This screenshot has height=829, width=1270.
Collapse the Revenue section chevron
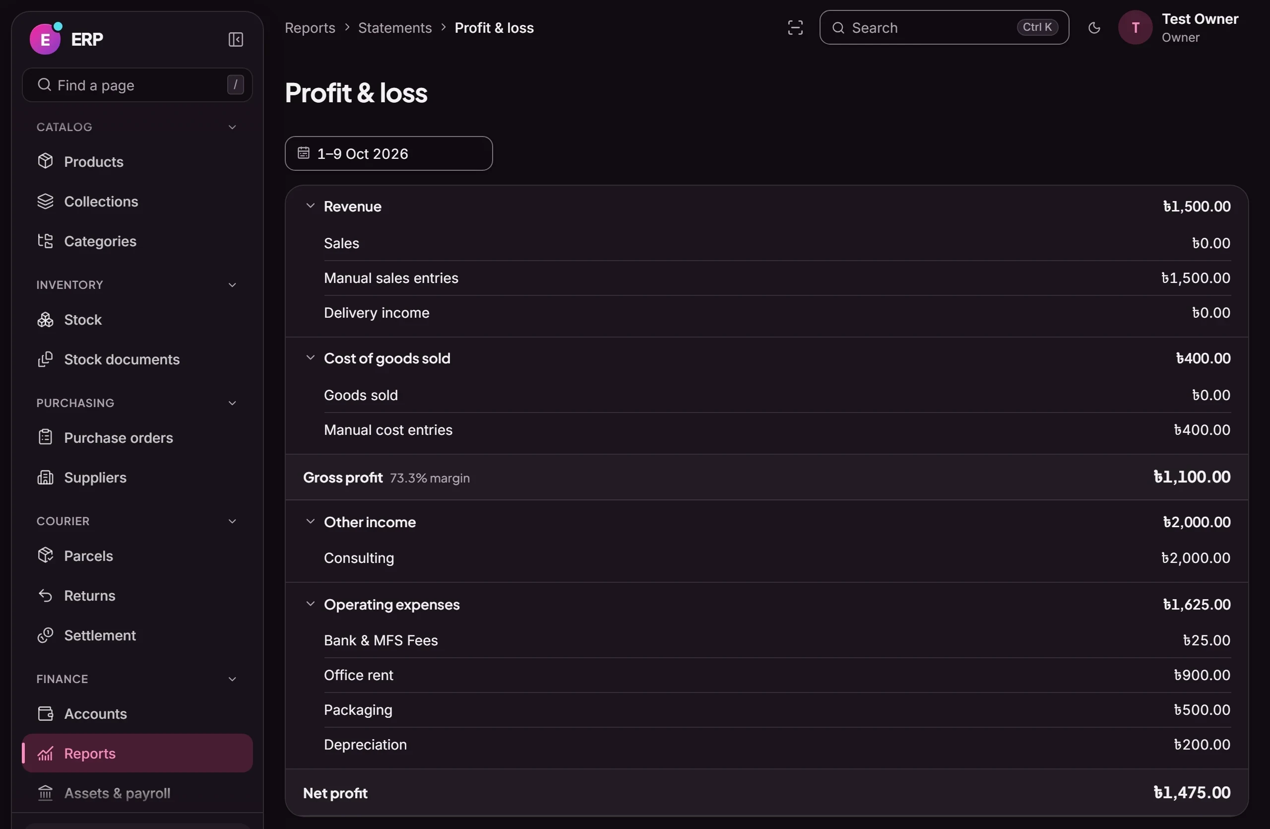click(310, 206)
